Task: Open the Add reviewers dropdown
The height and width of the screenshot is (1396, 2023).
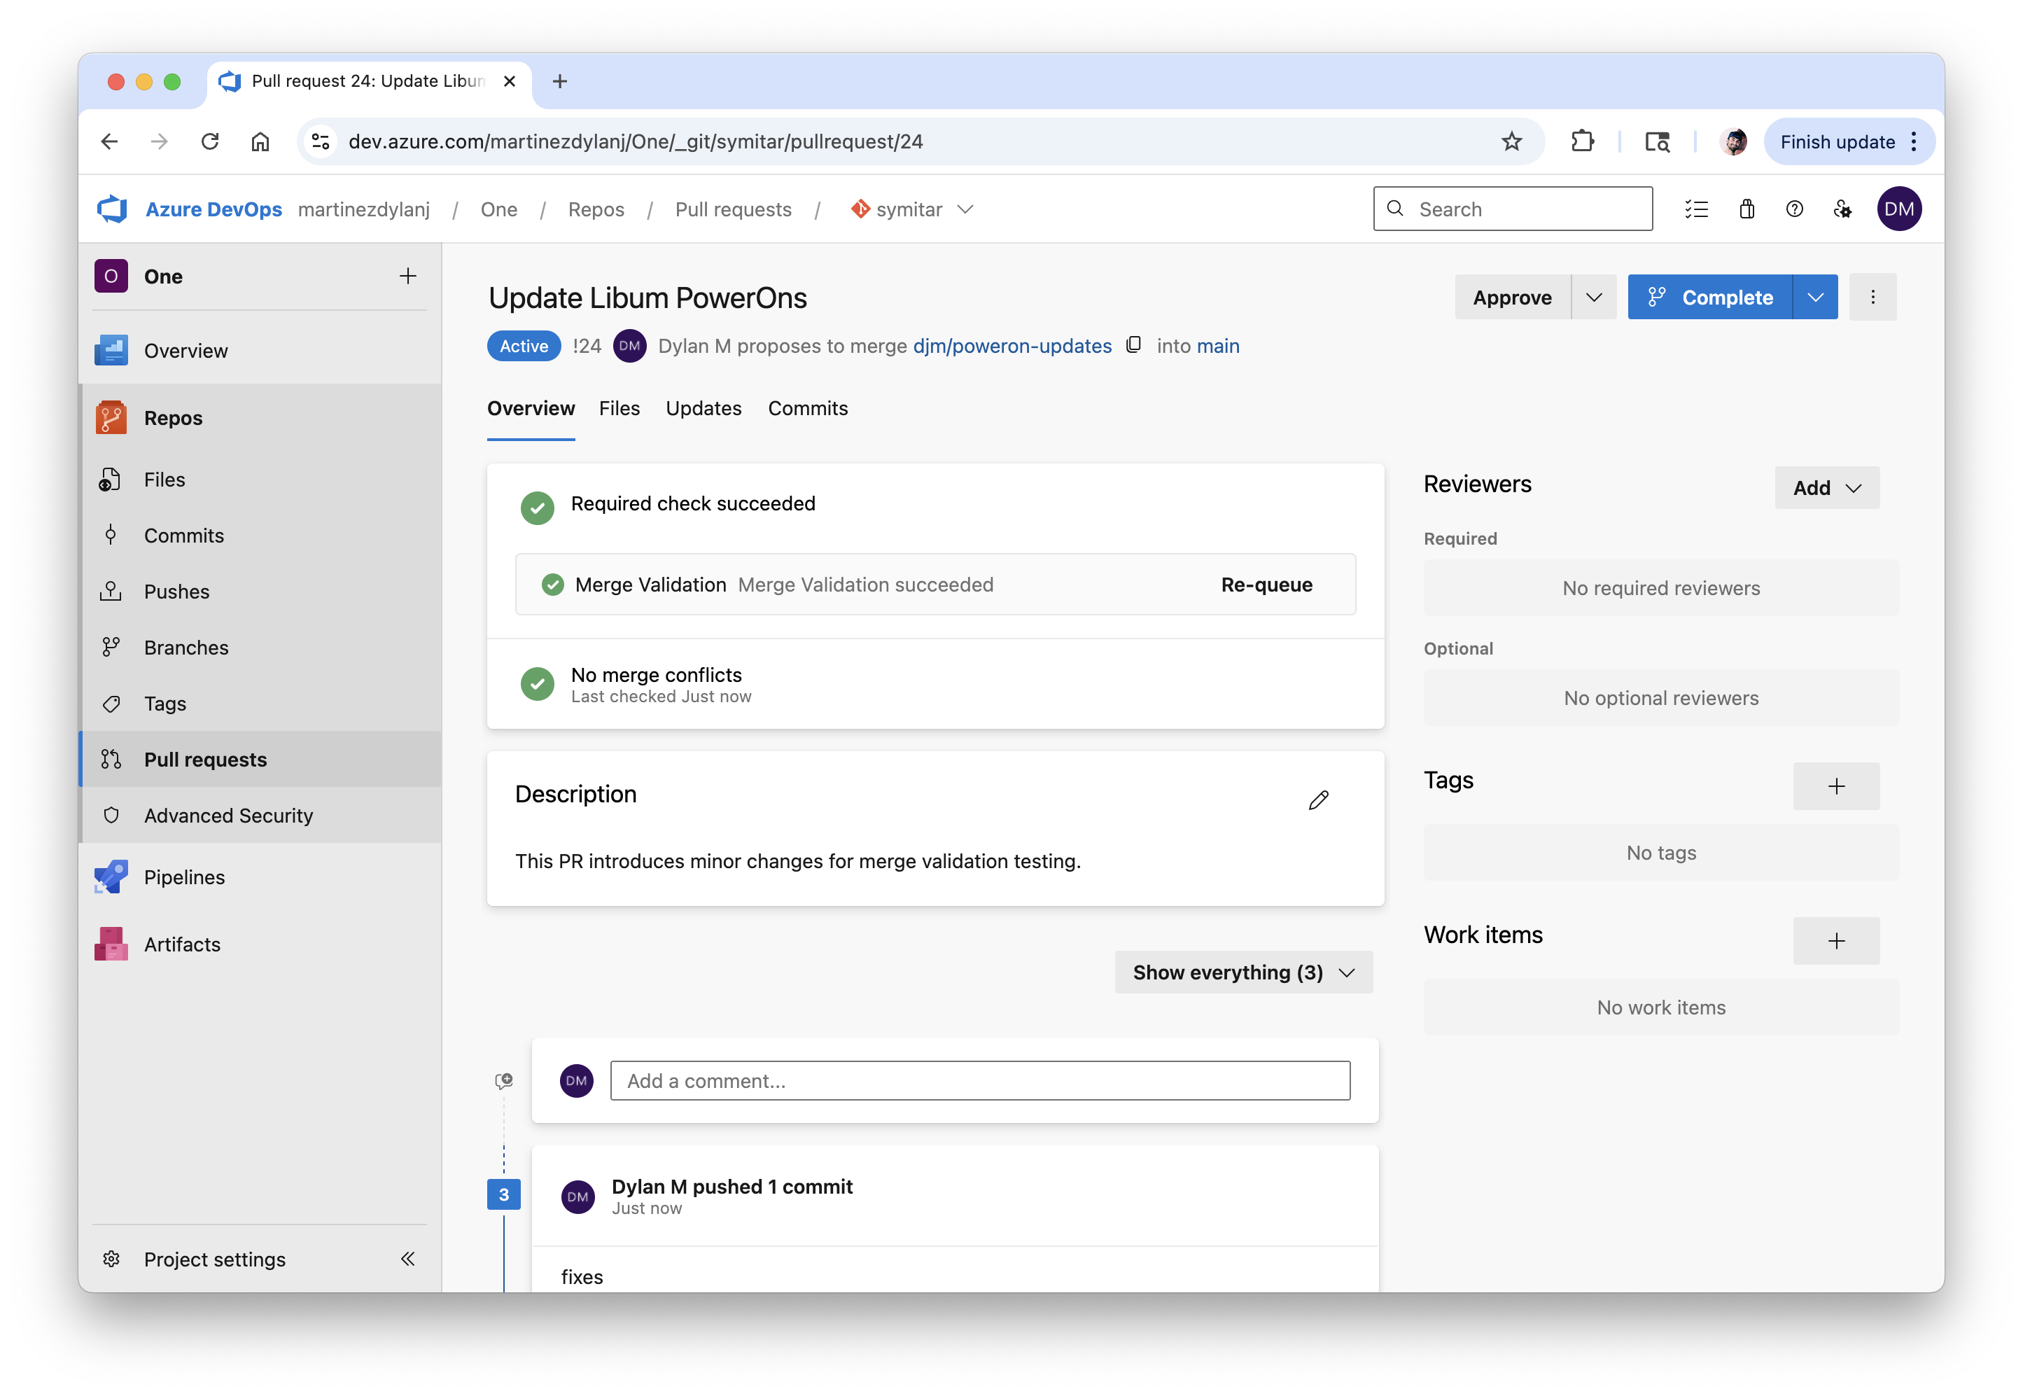Action: pos(1827,488)
